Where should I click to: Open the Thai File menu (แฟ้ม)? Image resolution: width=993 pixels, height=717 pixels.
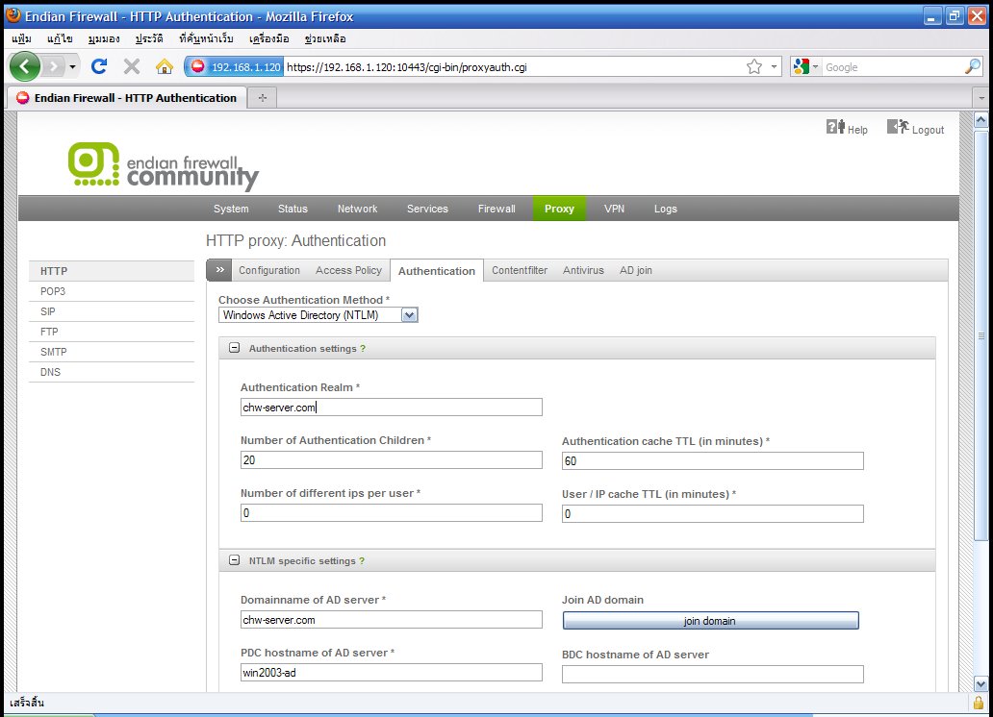(21, 38)
